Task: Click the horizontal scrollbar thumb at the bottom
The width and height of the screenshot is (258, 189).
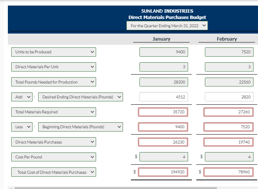Action: [116, 188]
